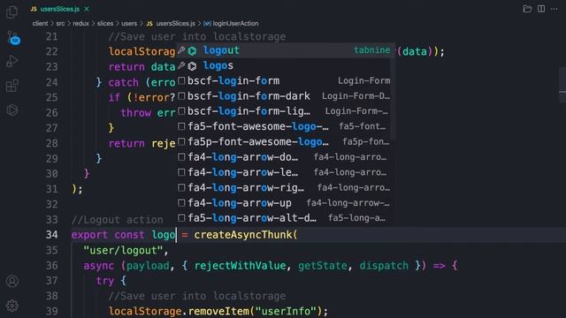The image size is (566, 318).
Task: Choose the bscf-login-form-dark snippet suggestion
Action: point(283,96)
